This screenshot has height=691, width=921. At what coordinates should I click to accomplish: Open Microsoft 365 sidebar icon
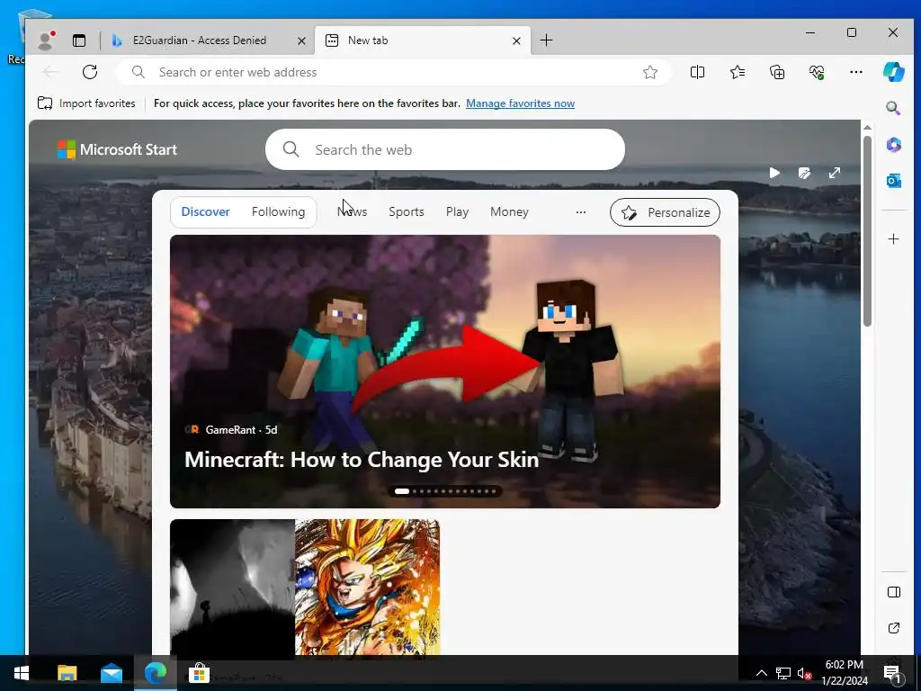coord(893,145)
